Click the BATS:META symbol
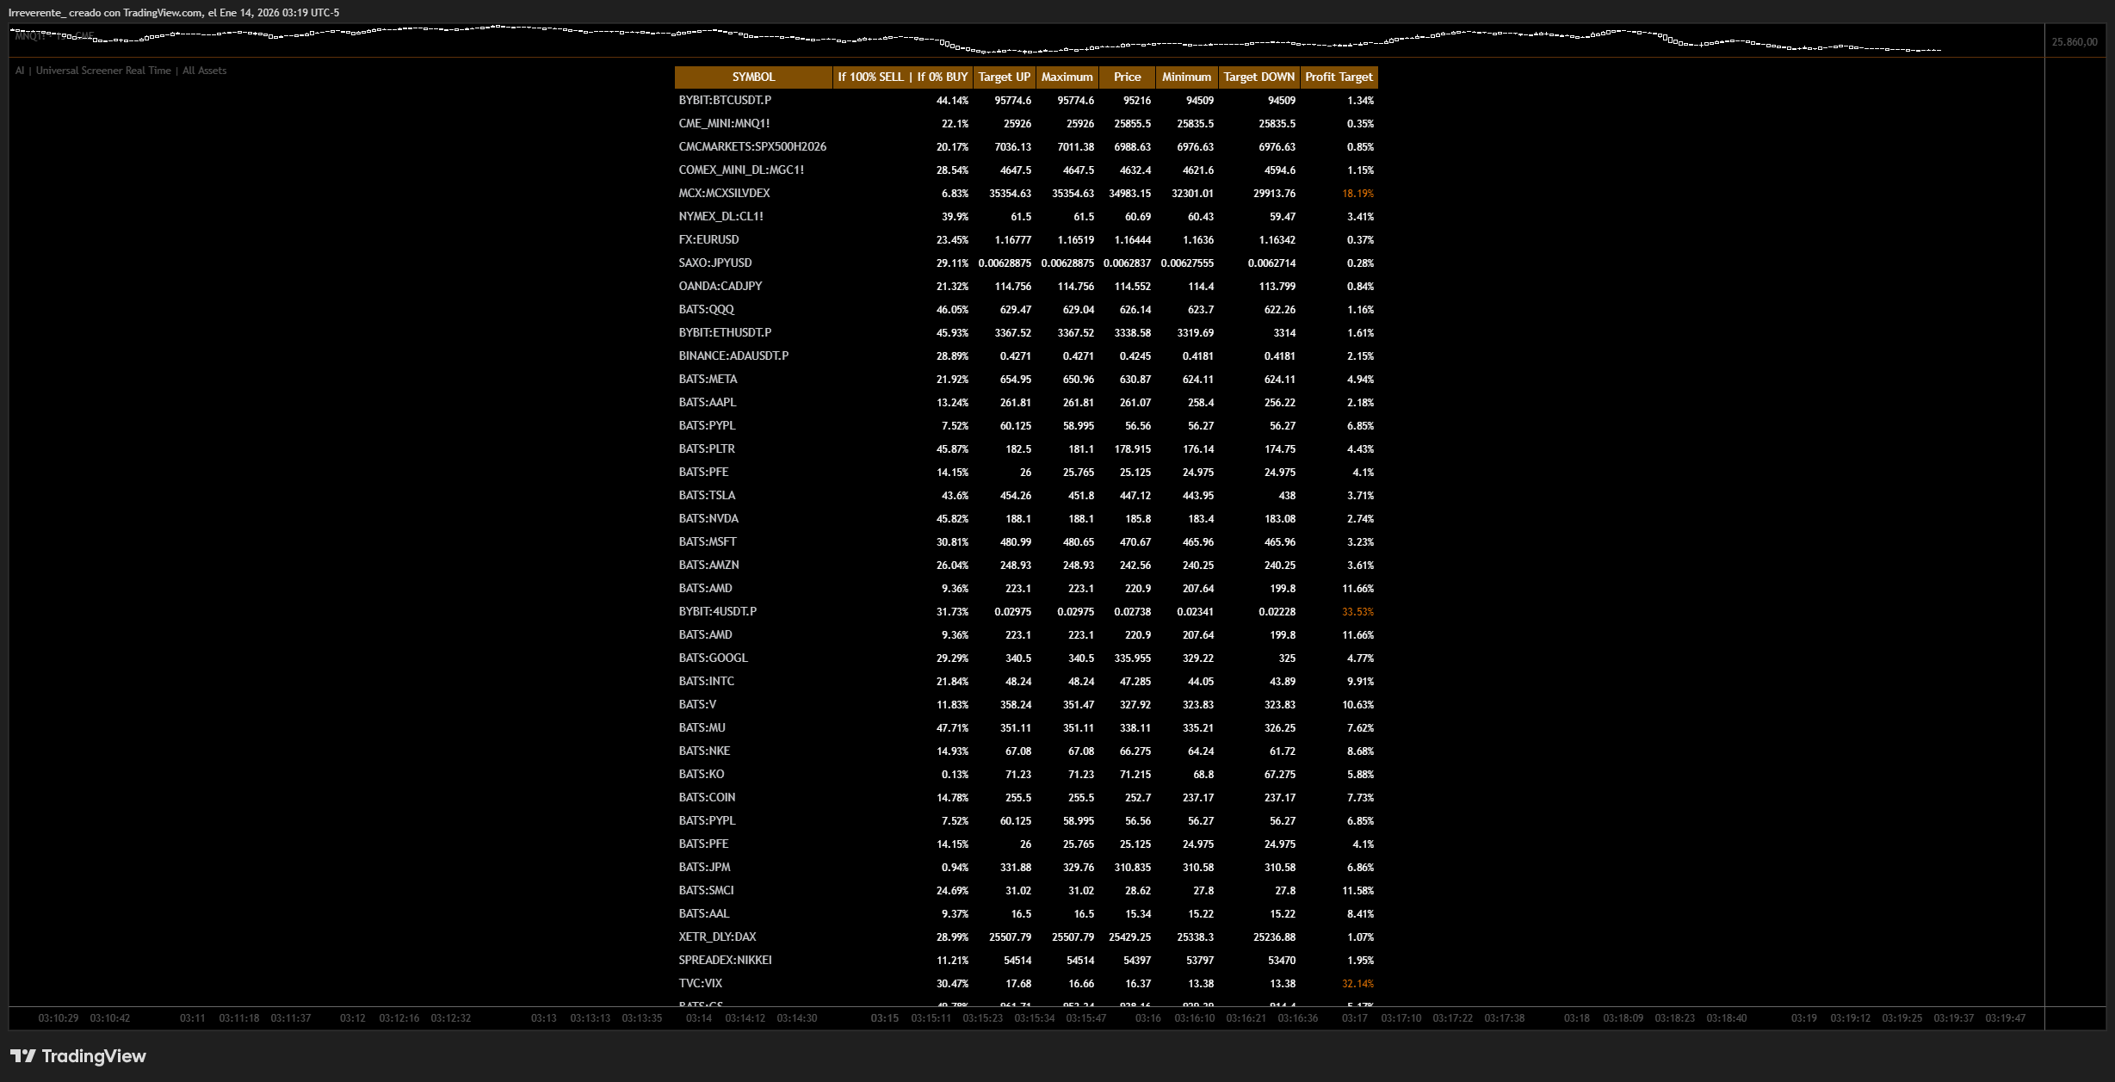The image size is (2115, 1082). pos(708,380)
